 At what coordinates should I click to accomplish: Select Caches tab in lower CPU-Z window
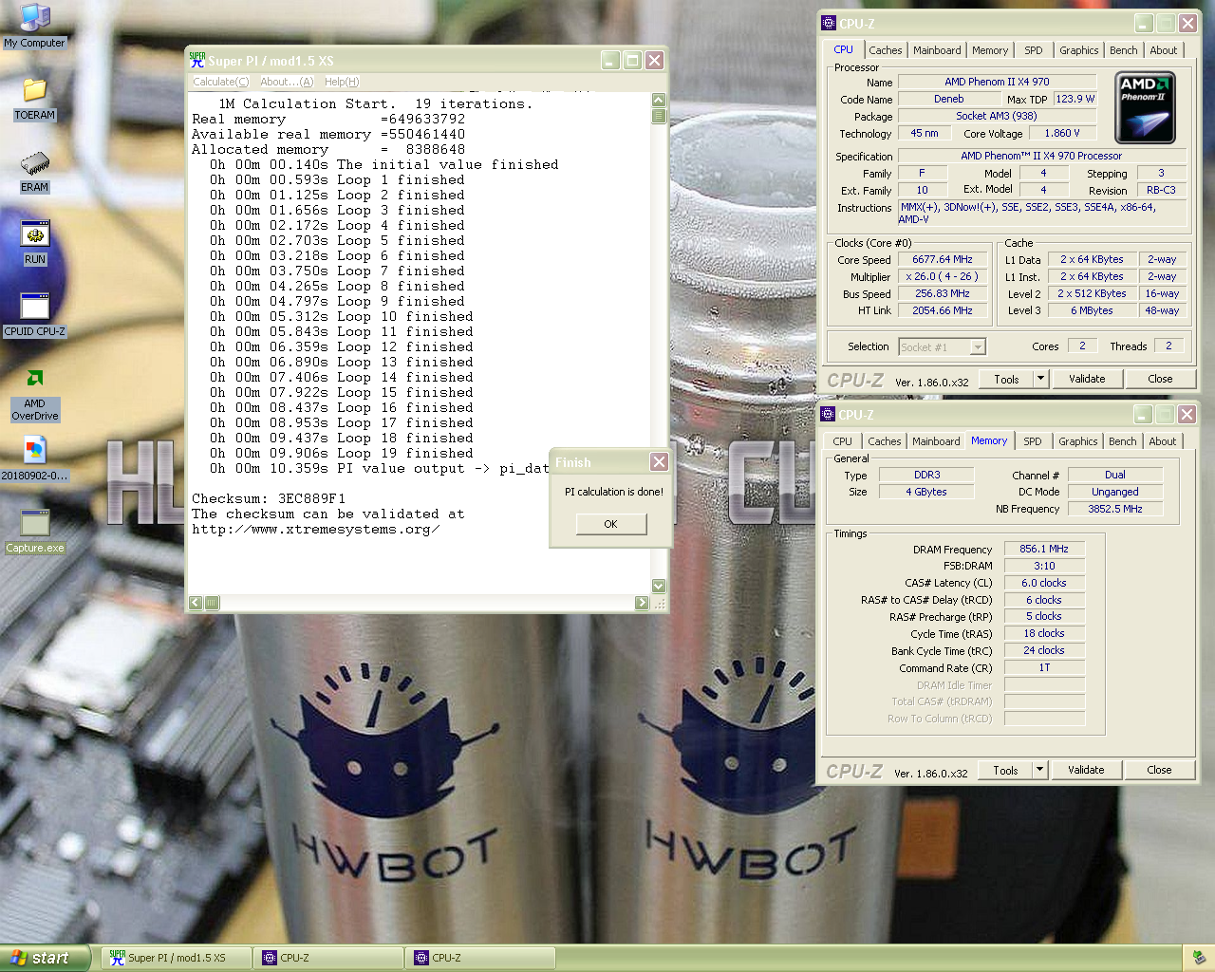[x=885, y=441]
